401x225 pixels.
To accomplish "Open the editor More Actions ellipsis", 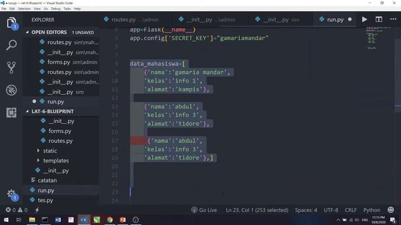I will (393, 19).
